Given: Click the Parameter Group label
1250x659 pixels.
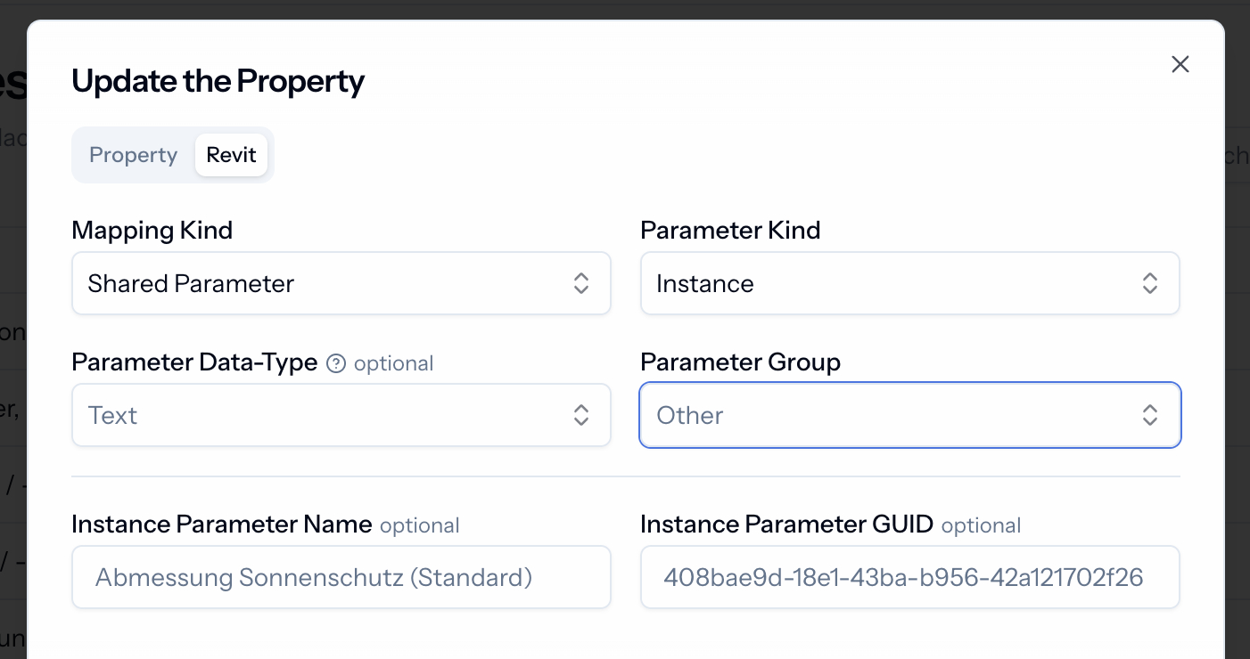Looking at the screenshot, I should click(741, 362).
